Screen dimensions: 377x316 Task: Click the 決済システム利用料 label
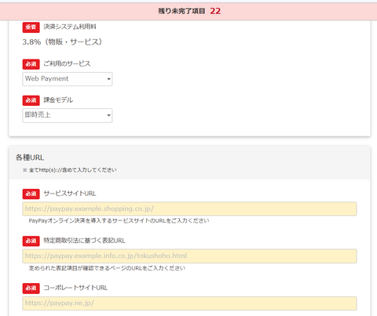[70, 27]
